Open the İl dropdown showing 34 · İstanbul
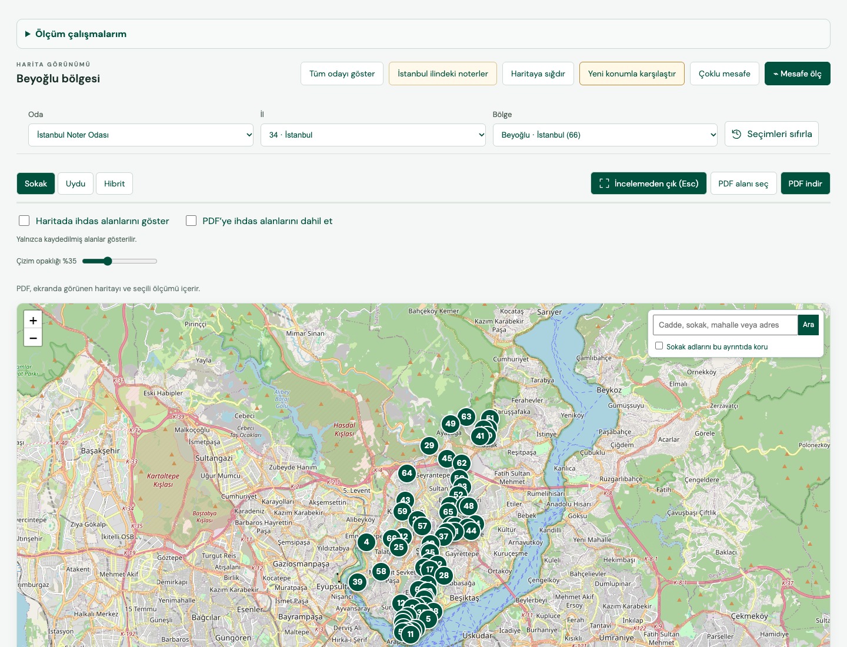This screenshot has width=847, height=647. pos(373,135)
